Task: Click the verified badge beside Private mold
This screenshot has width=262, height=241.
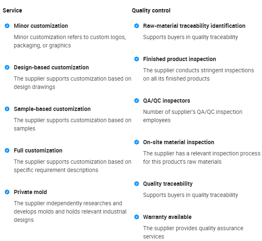Action: point(7,192)
